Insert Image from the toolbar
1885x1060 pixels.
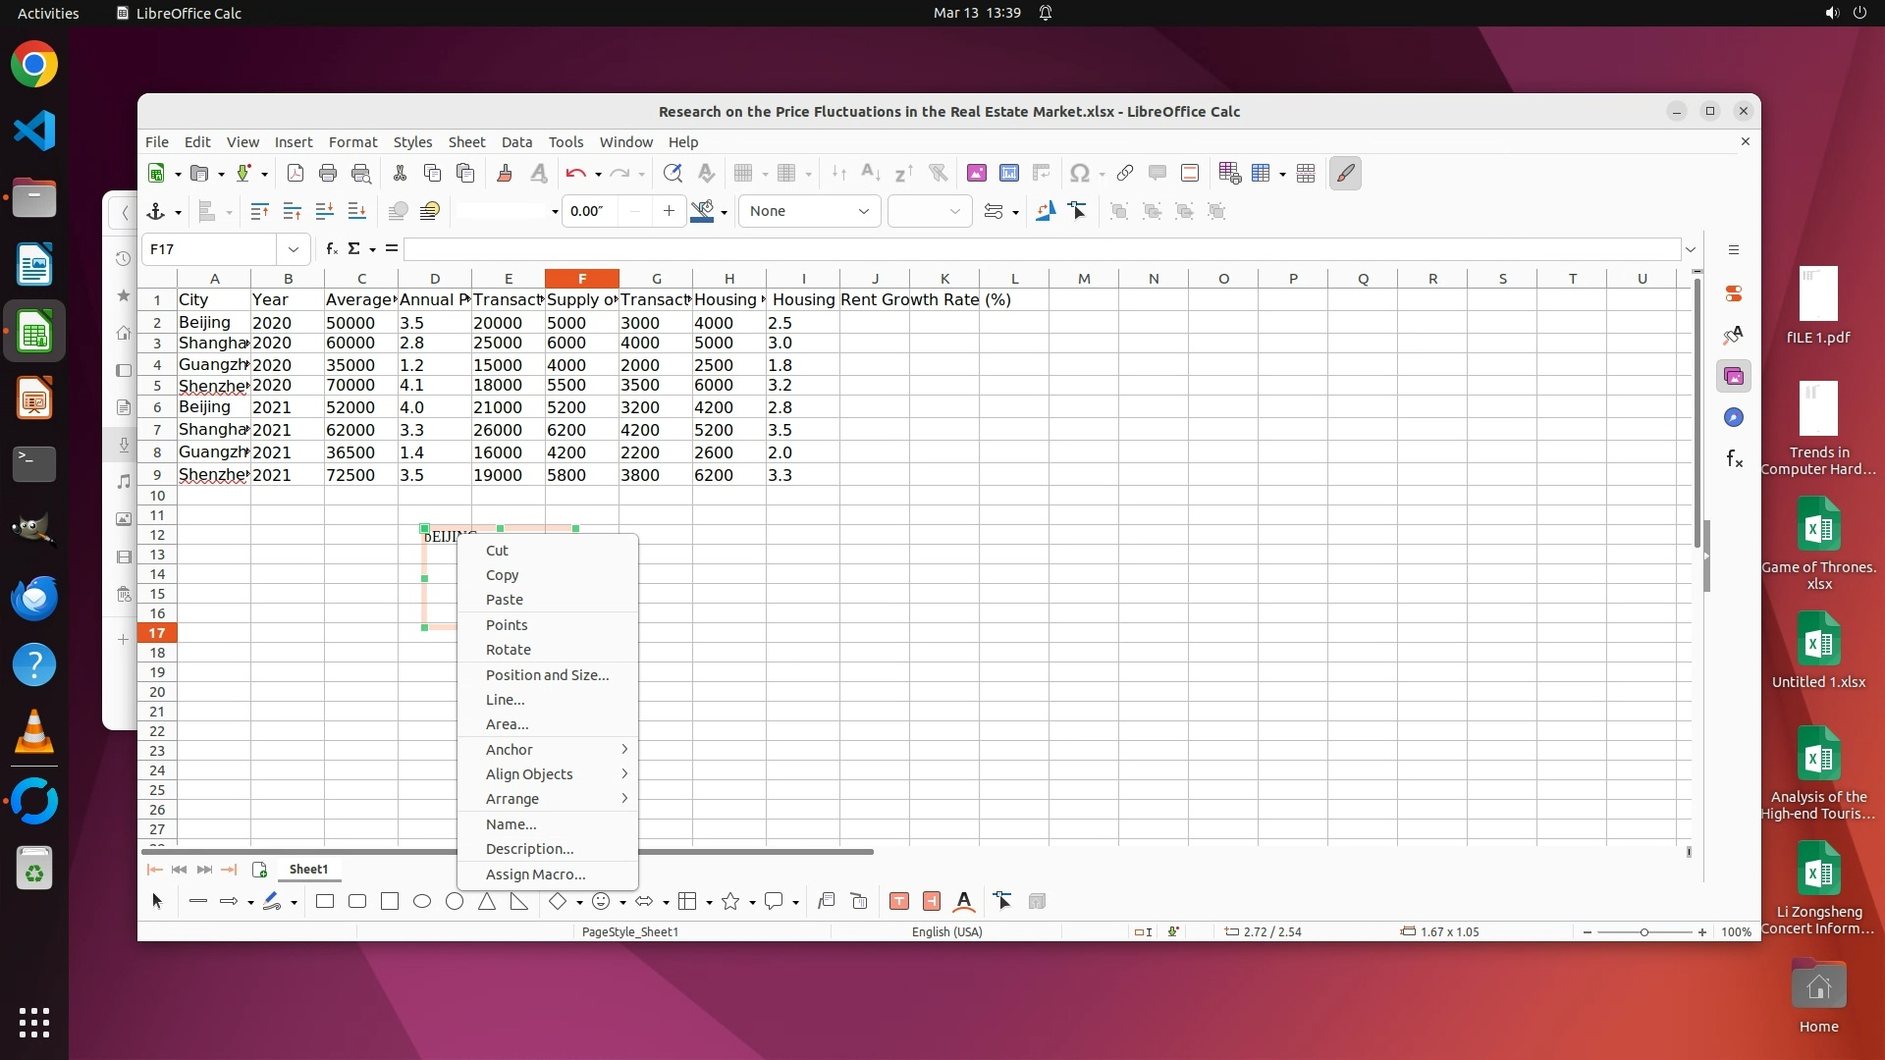tap(976, 174)
